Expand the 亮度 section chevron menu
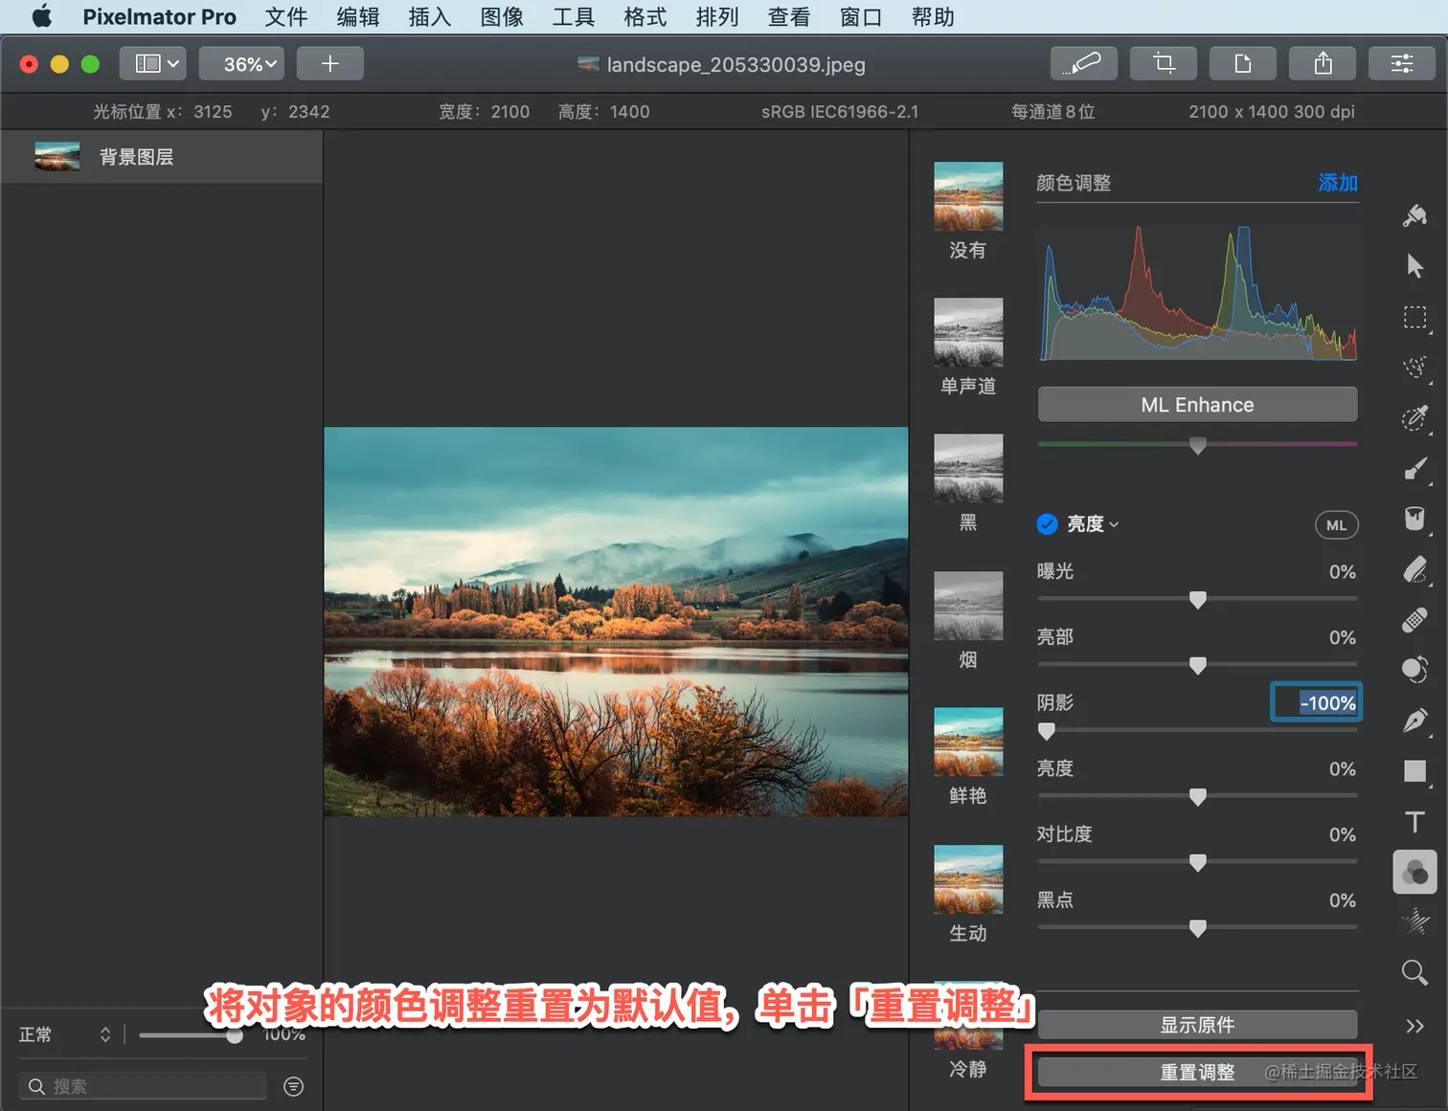The height and width of the screenshot is (1111, 1448). [x=1114, y=524]
